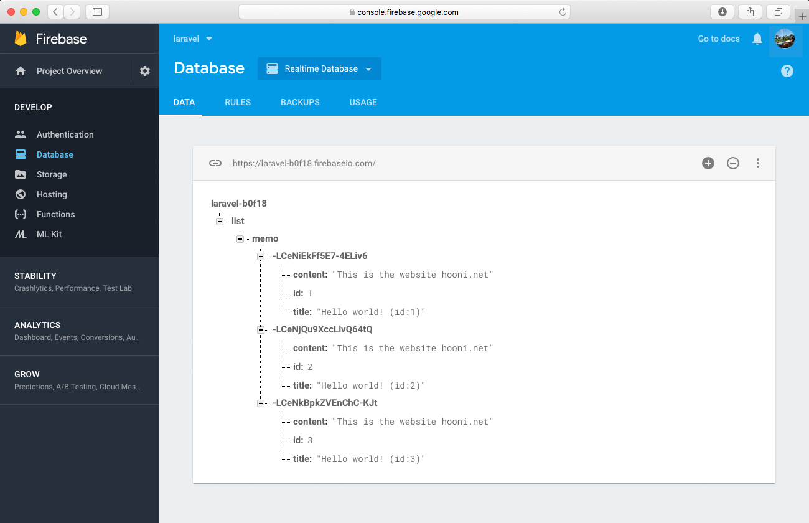This screenshot has height=523, width=809.
Task: Click the Storage folder icon
Action: [x=21, y=174]
